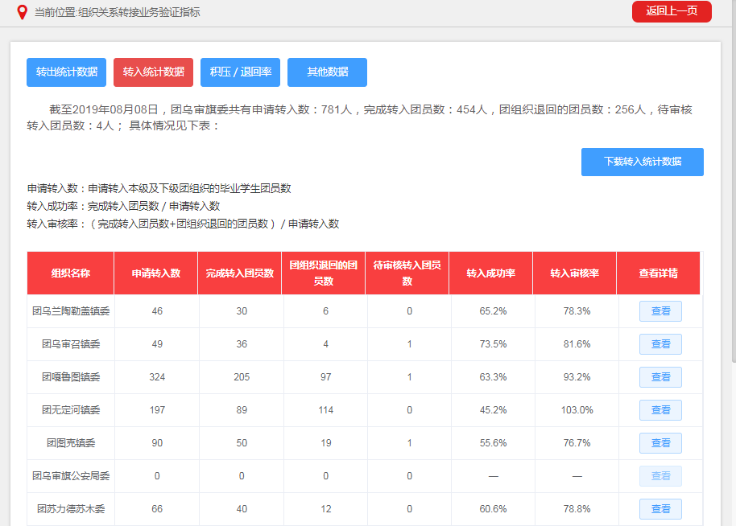Download data via 下载转入统计数据 button
This screenshot has height=526, width=736.
642,162
